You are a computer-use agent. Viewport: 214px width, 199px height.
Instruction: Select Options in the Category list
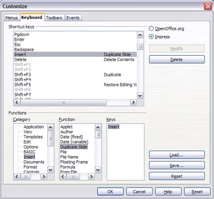(31, 147)
